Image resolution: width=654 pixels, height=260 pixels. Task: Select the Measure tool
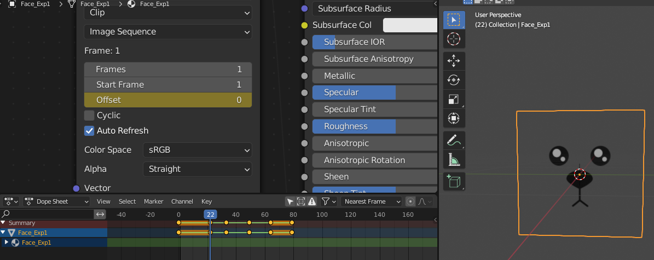(454, 159)
